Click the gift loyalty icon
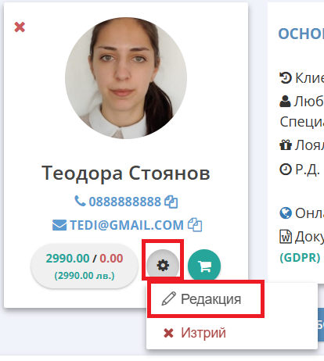The width and height of the screenshot is (324, 361). point(286,145)
